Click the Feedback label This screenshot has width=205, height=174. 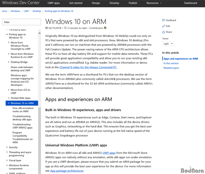click(171, 20)
